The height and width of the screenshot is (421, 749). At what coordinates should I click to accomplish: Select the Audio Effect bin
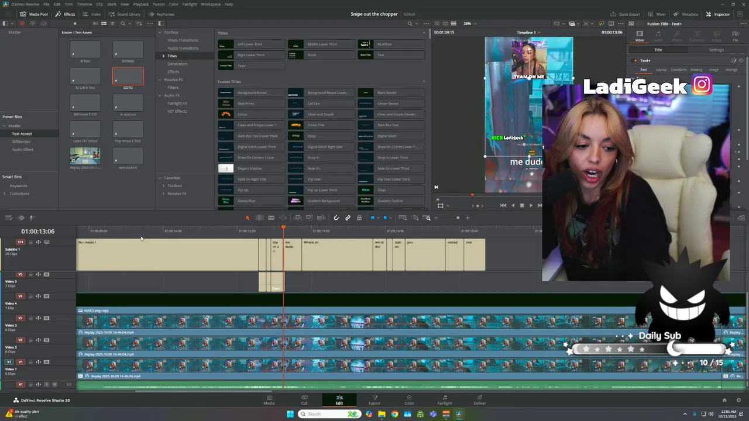22,150
